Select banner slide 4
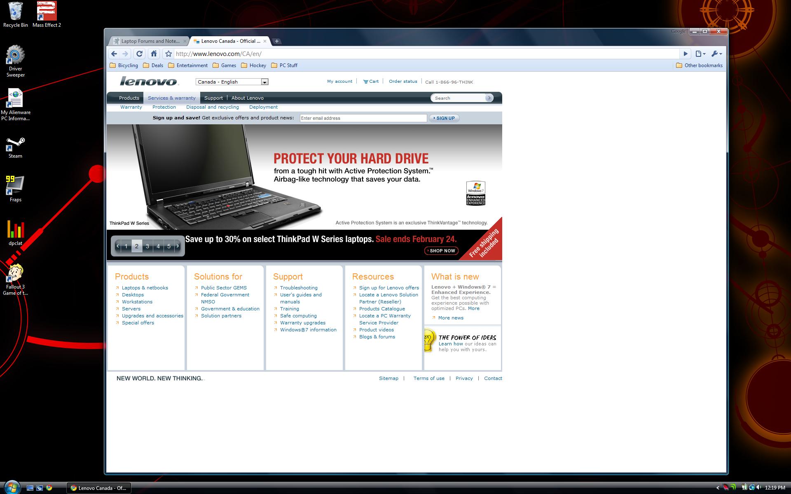The width and height of the screenshot is (791, 494). point(158,246)
